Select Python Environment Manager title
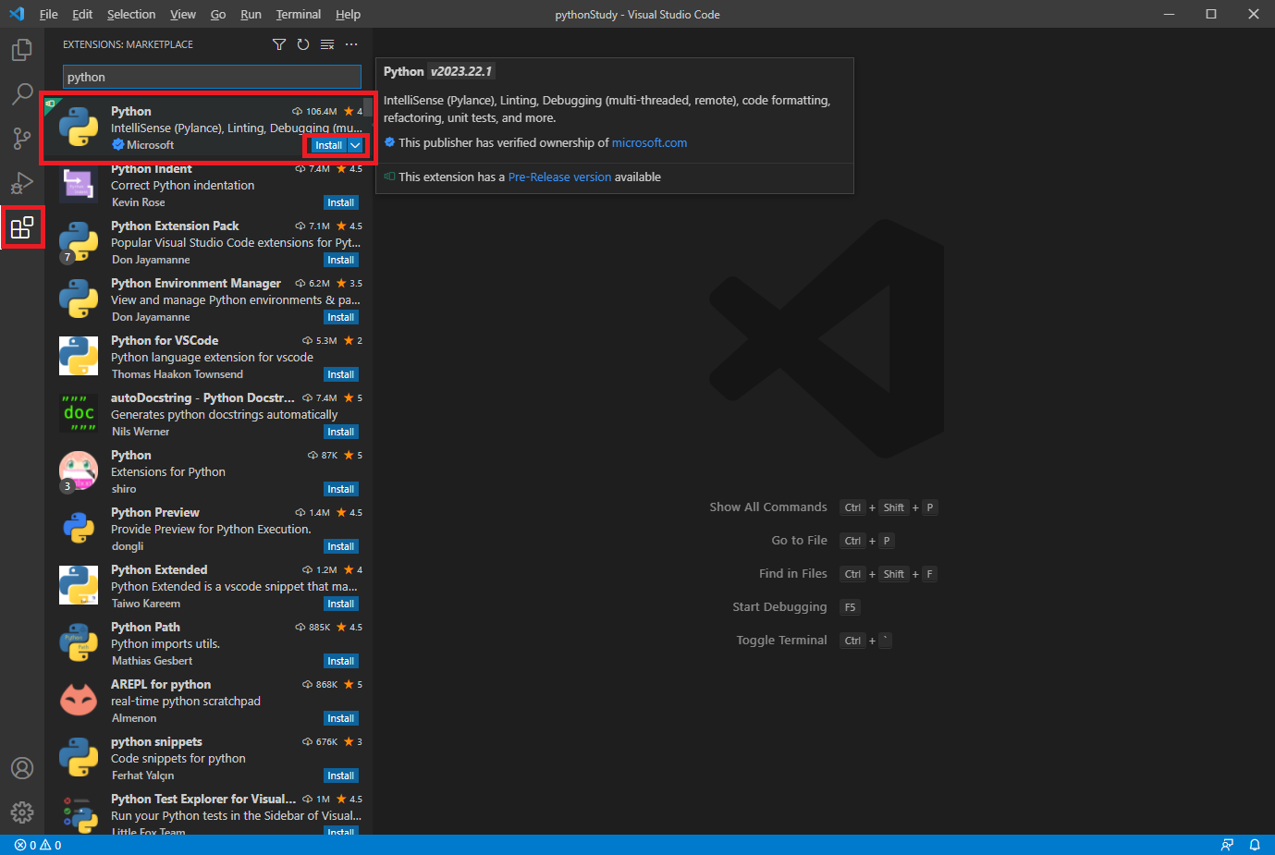The width and height of the screenshot is (1275, 855). [196, 283]
